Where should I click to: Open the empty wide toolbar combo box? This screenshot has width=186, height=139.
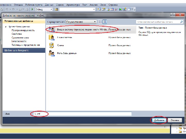[x=77, y=9]
